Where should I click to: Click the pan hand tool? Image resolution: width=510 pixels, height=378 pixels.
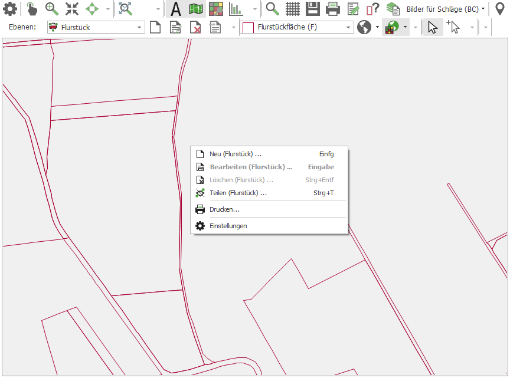[31, 9]
